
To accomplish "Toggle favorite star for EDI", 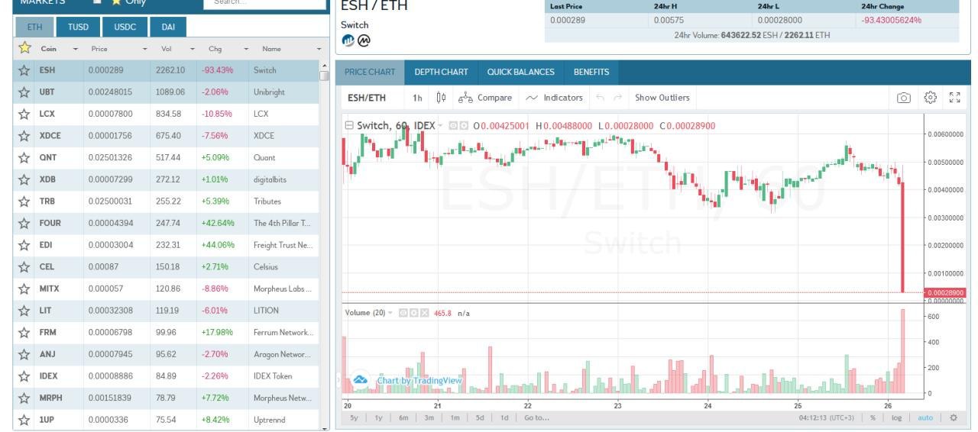I will click(x=24, y=245).
